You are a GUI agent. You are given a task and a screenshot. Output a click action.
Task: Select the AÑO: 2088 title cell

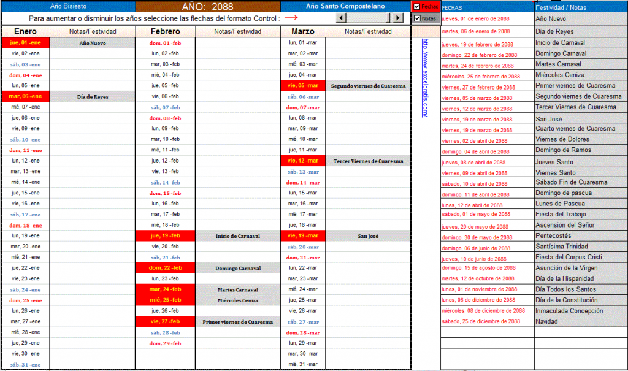(207, 6)
